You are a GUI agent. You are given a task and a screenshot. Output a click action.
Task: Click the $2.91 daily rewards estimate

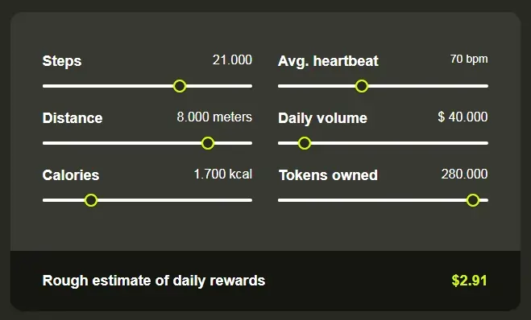(x=470, y=281)
